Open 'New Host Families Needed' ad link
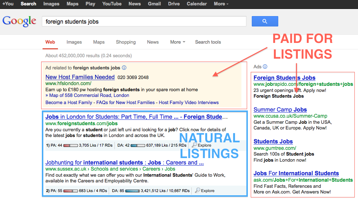This screenshot has width=358, height=201. point(80,77)
